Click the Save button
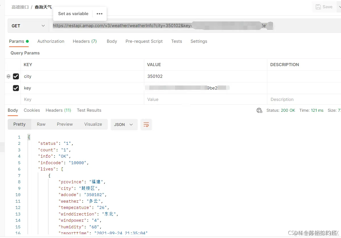 (x=324, y=7)
